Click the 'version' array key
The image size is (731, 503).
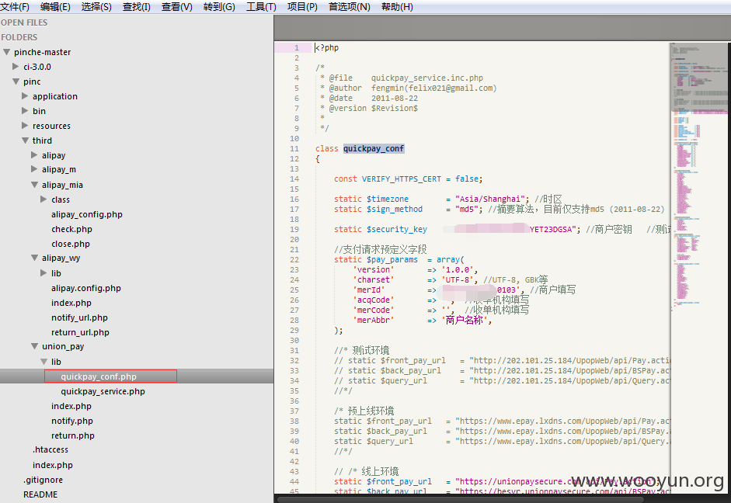[x=374, y=269]
